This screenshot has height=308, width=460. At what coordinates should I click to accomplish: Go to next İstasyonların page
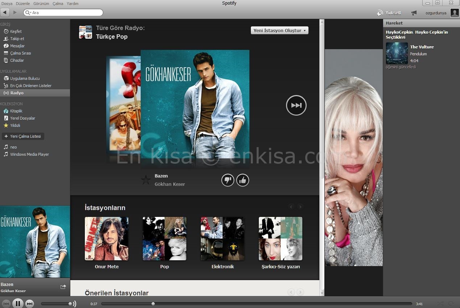click(300, 207)
